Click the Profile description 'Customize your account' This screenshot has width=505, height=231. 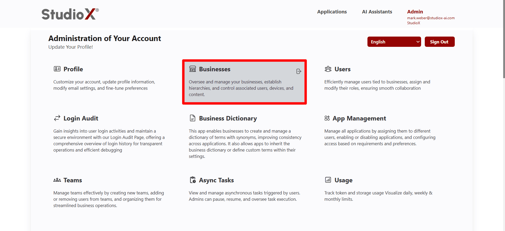pos(104,85)
